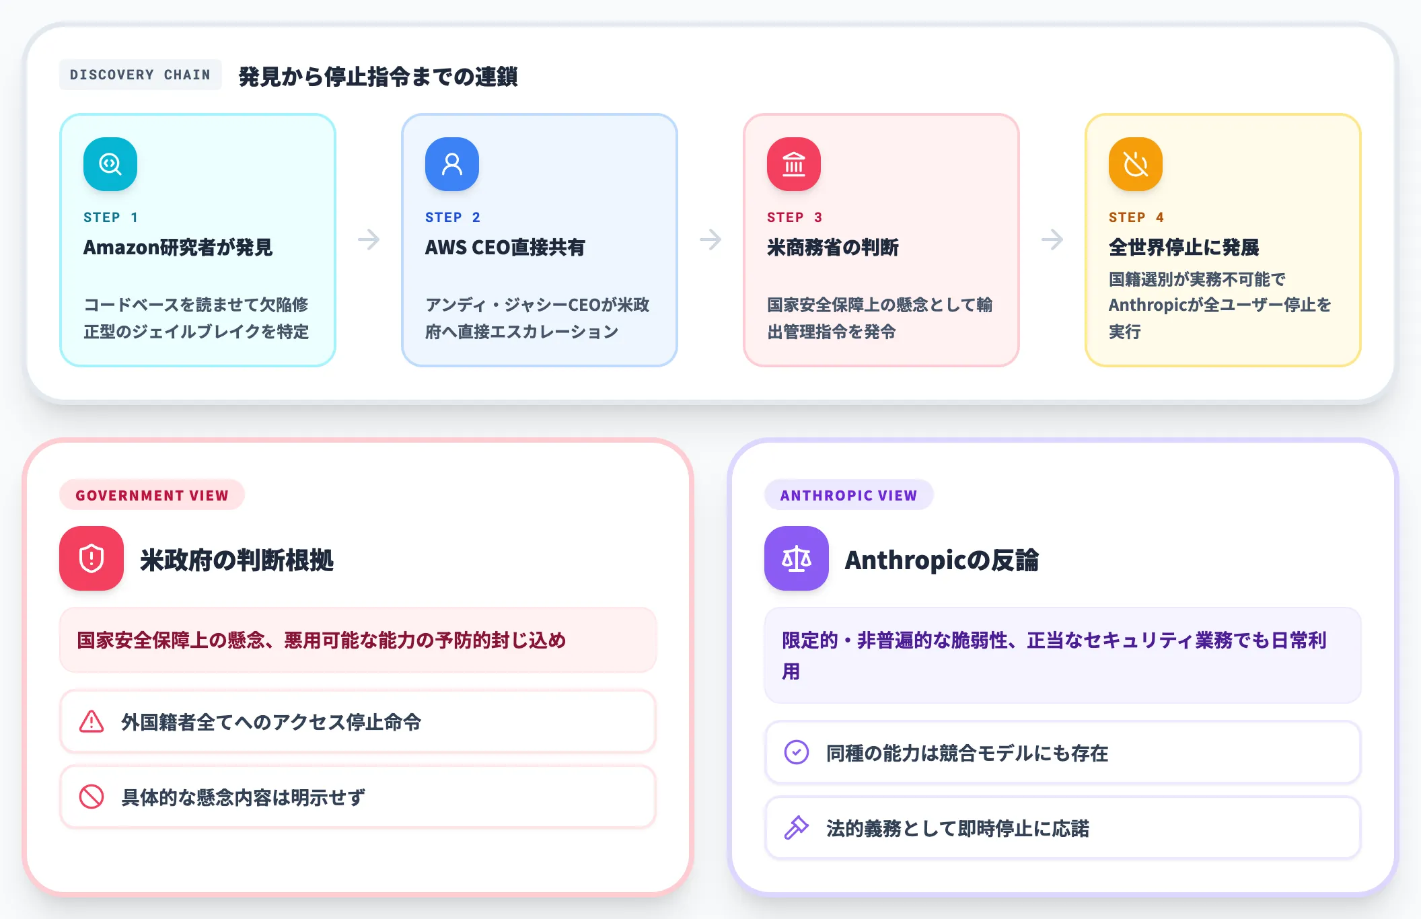Click the magnifier code search icon in Step 1
The width and height of the screenshot is (1421, 919).
tap(110, 164)
